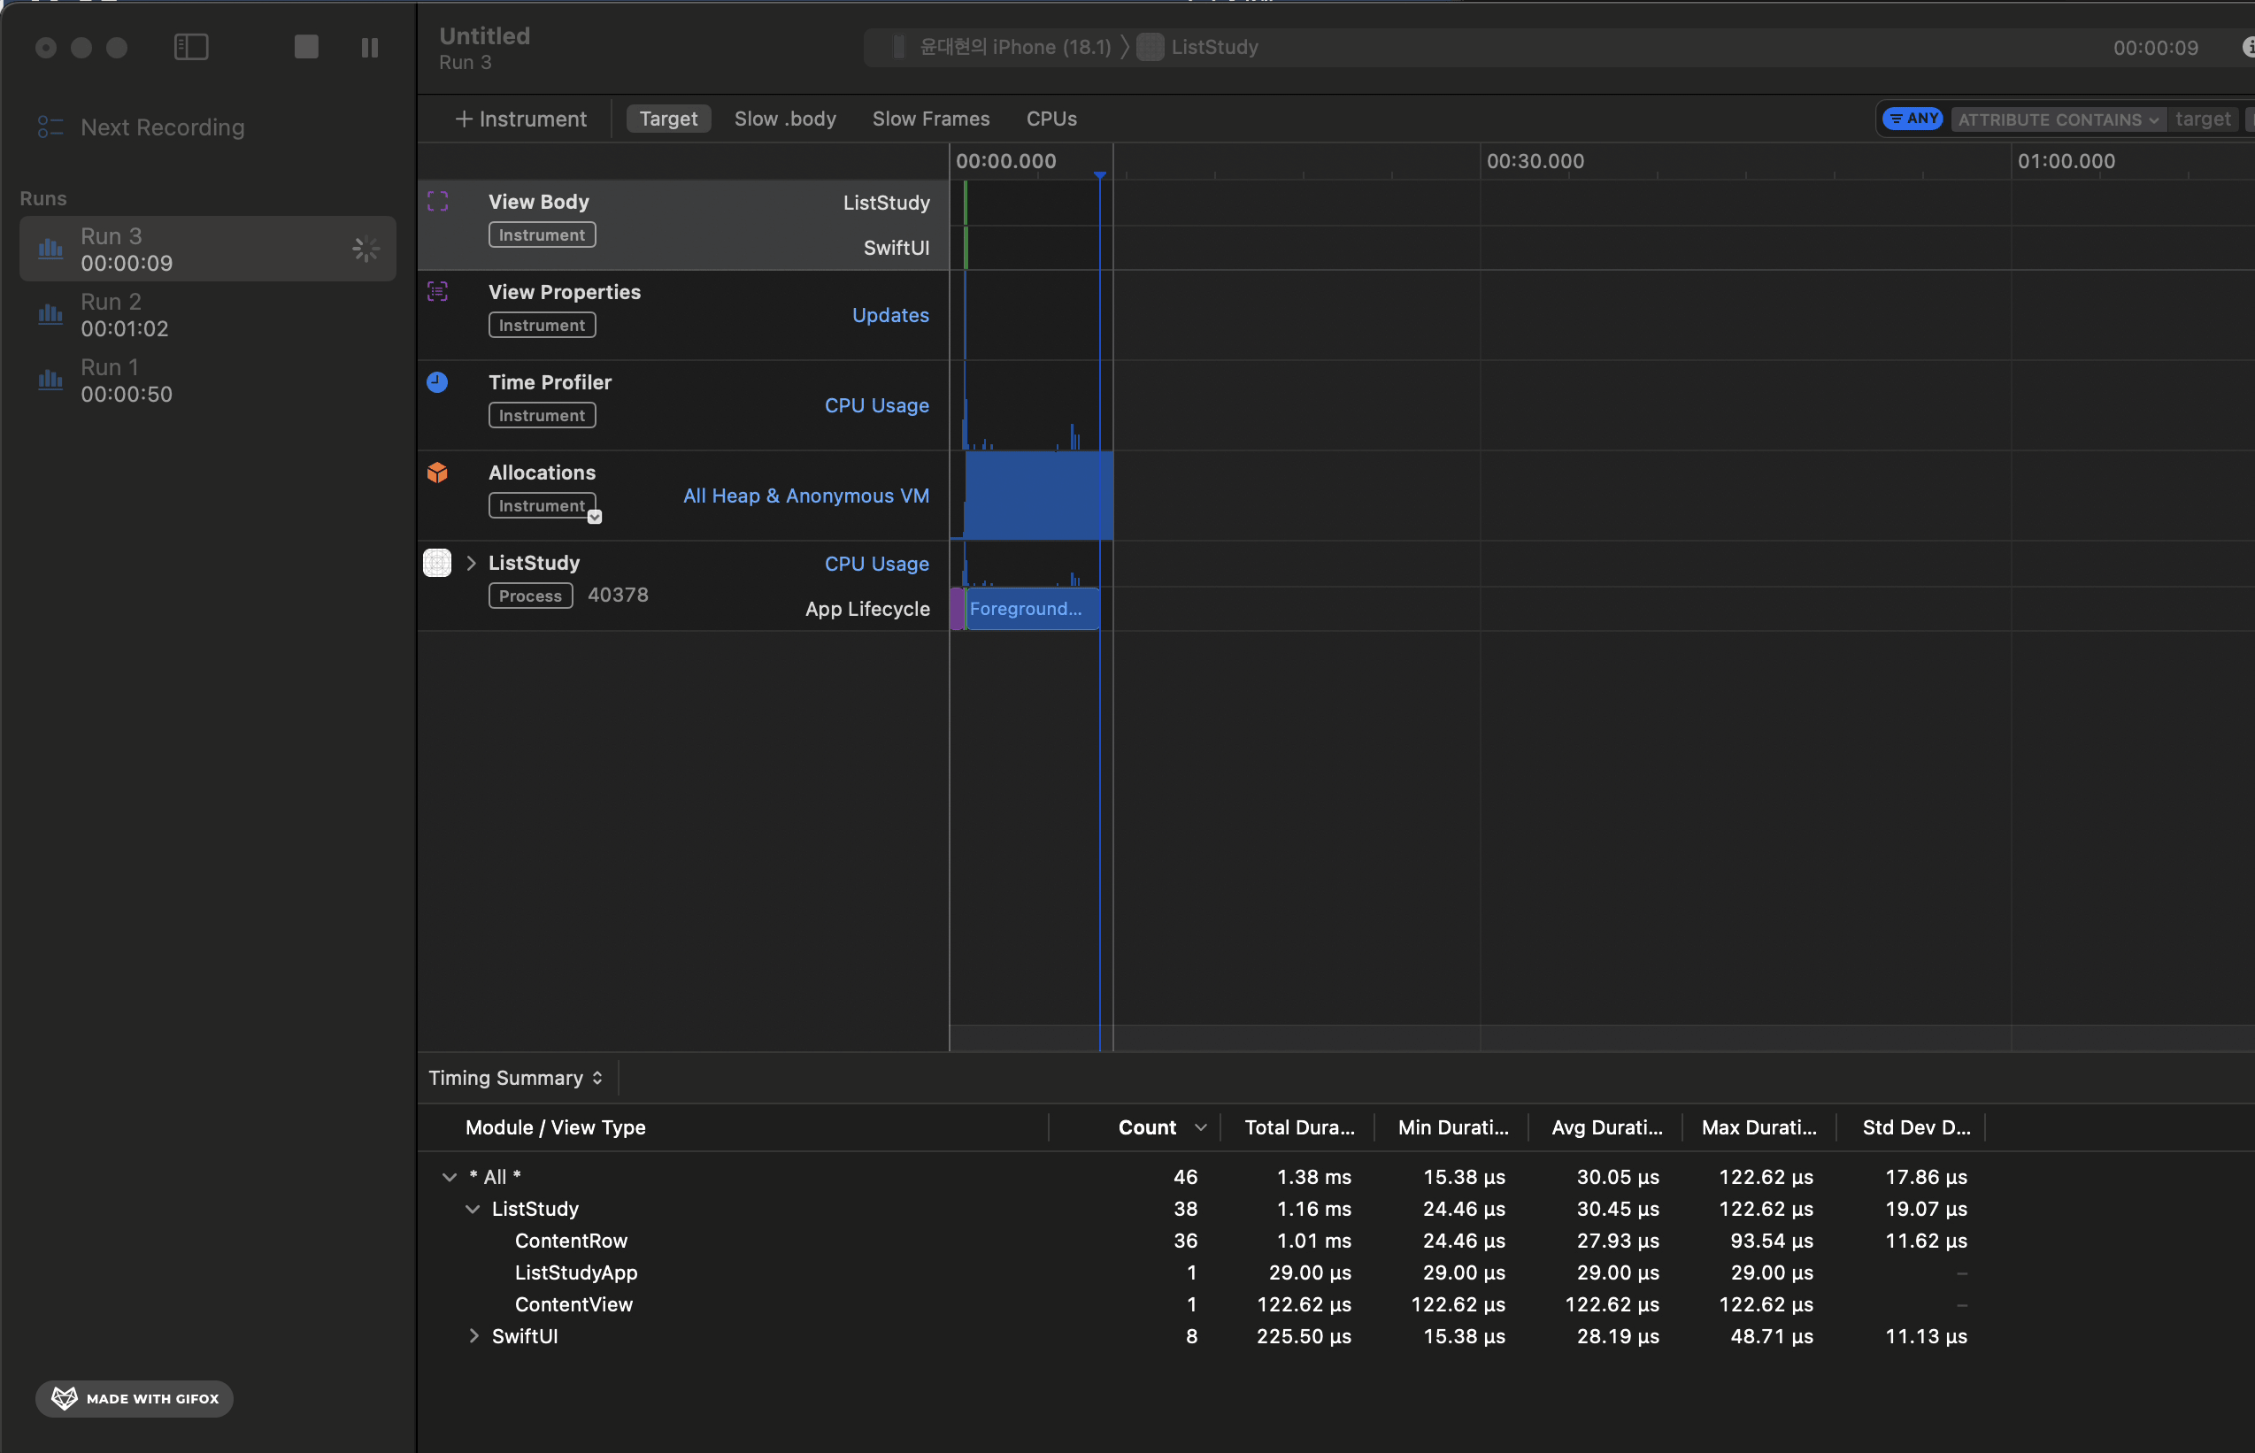The image size is (2255, 1453).
Task: Toggle the ANY filter pill
Action: coord(1913,119)
